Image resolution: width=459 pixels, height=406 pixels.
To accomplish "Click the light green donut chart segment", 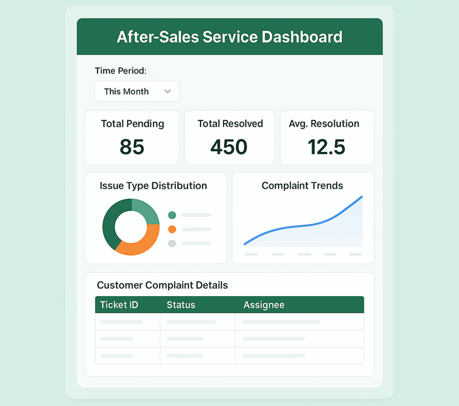I will pyautogui.click(x=145, y=211).
